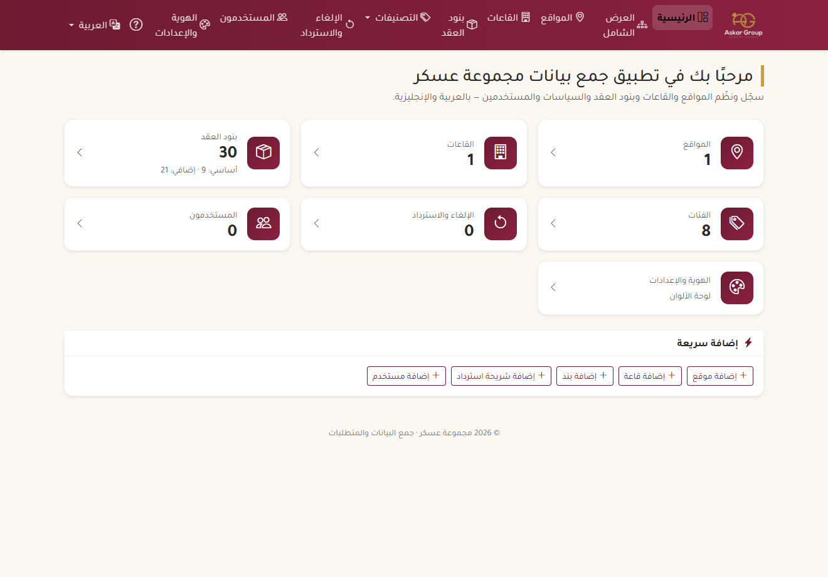Expand the التصنيفات dropdown in the navbar
Image resolution: width=828 pixels, height=577 pixels.
tap(398, 18)
